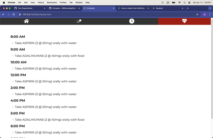Reload the schedule page
The image size is (213, 138).
click(13, 14)
